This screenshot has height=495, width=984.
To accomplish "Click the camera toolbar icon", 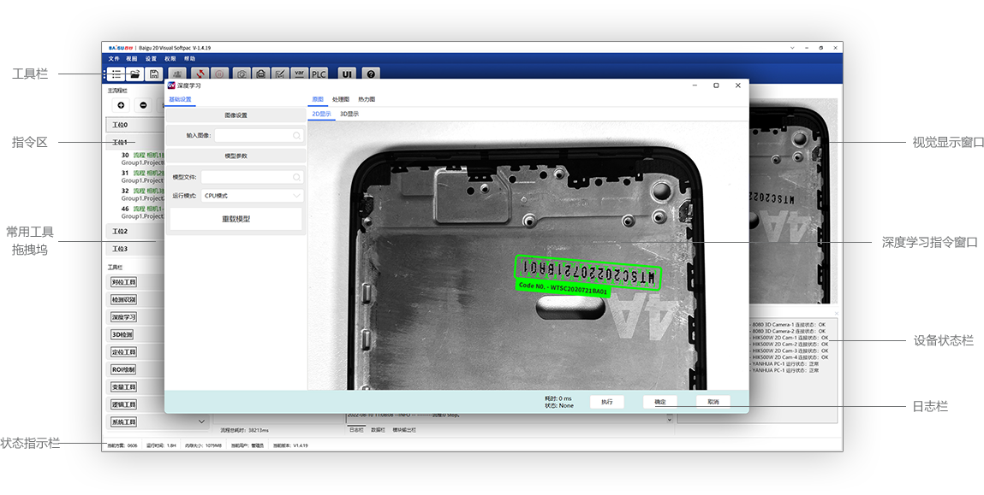I will coord(242,74).
